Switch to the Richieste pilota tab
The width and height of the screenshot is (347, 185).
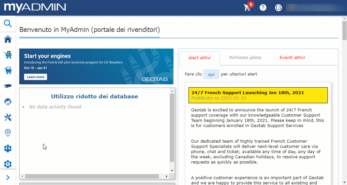[245, 57]
